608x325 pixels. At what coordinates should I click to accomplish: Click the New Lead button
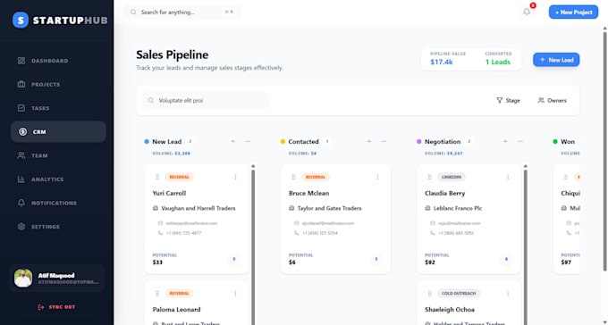[556, 60]
